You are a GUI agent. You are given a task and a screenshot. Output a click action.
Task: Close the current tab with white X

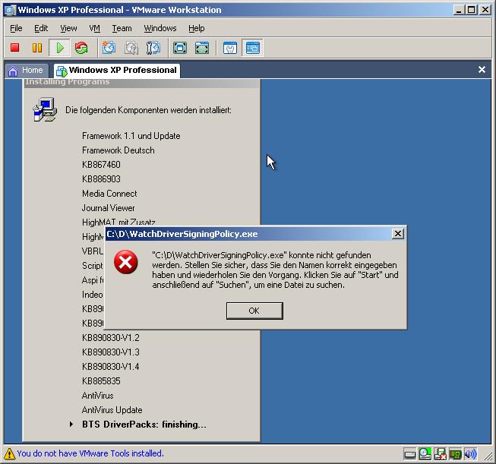point(482,70)
